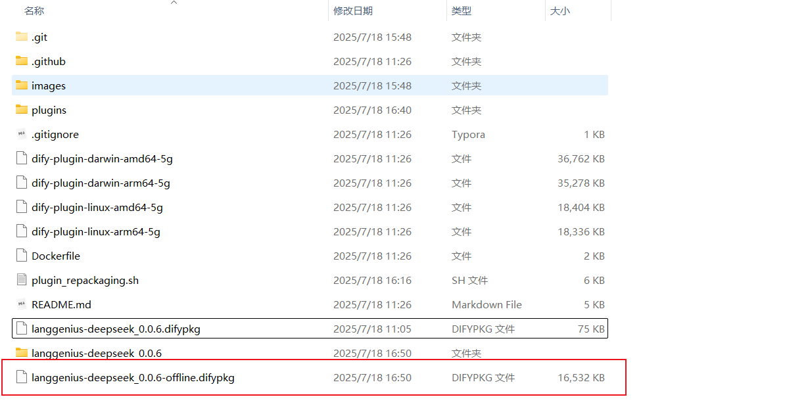Viewport: 808px width, 420px height.
Task: Click the 2025/7/18 11:05 modified date
Action: click(372, 329)
